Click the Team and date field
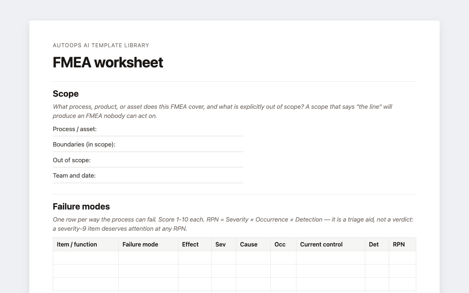Screen dimensions: 469x293 [x=148, y=176]
